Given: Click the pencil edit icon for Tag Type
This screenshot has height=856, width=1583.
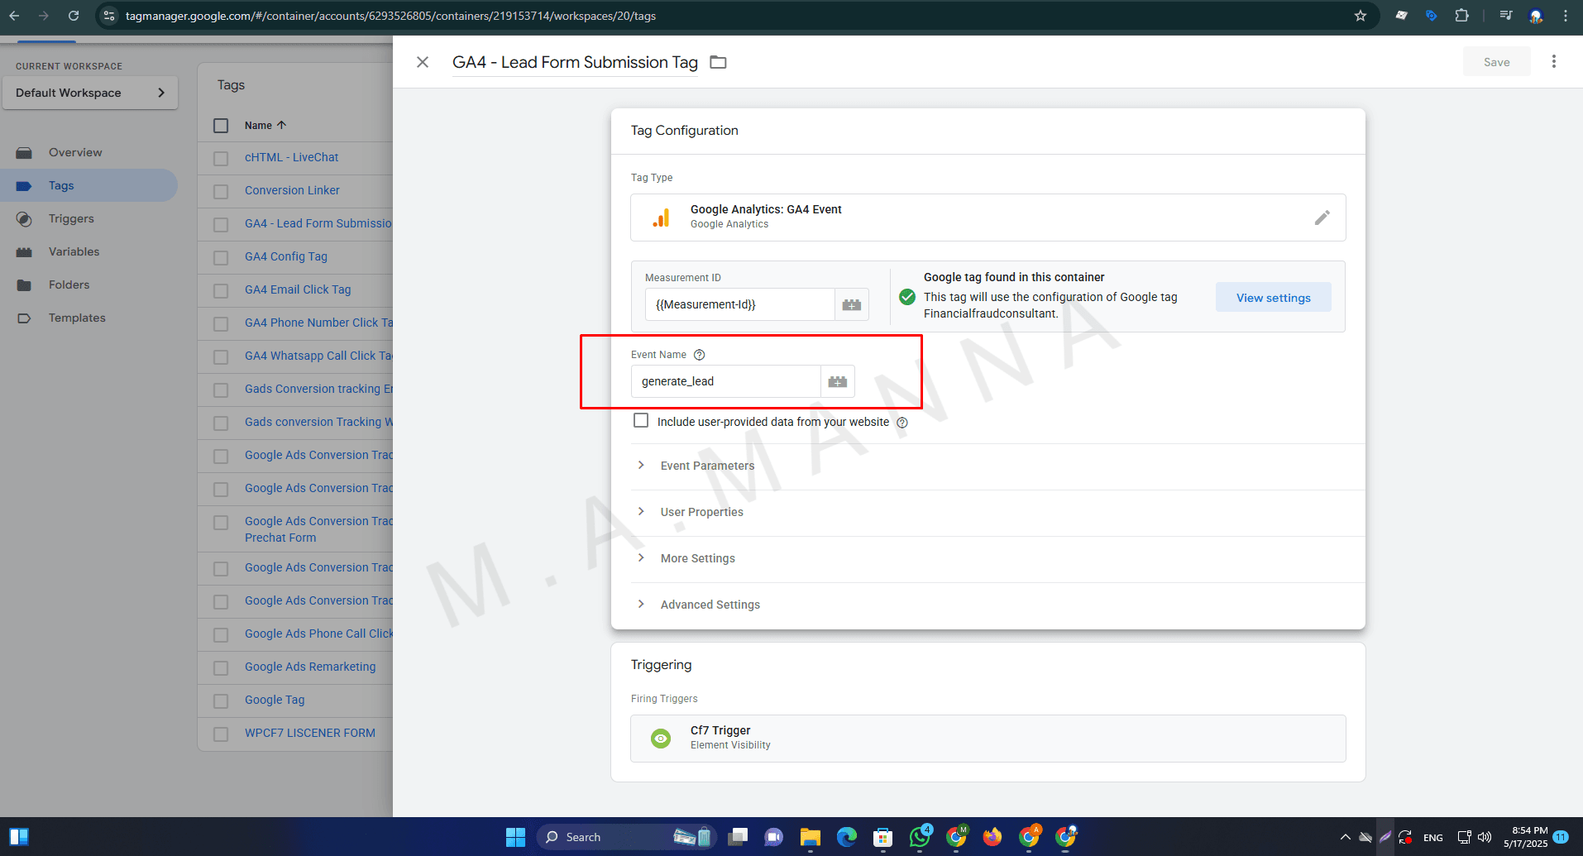Looking at the screenshot, I should pyautogui.click(x=1322, y=218).
